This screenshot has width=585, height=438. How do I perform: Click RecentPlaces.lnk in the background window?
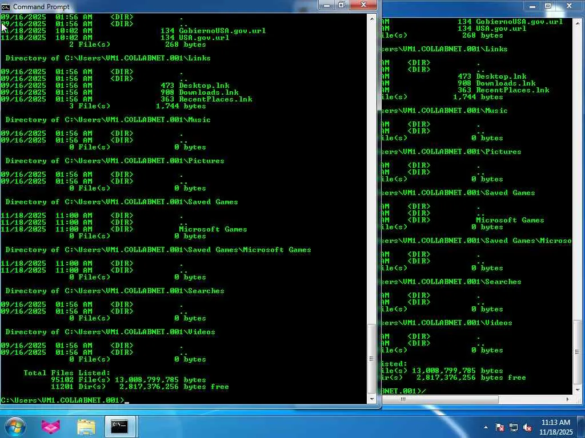tap(512, 90)
